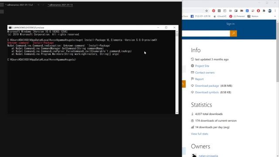This screenshot has width=279, height=157.
Task: Click the nuget Install-Package command line
Action: [82, 40]
